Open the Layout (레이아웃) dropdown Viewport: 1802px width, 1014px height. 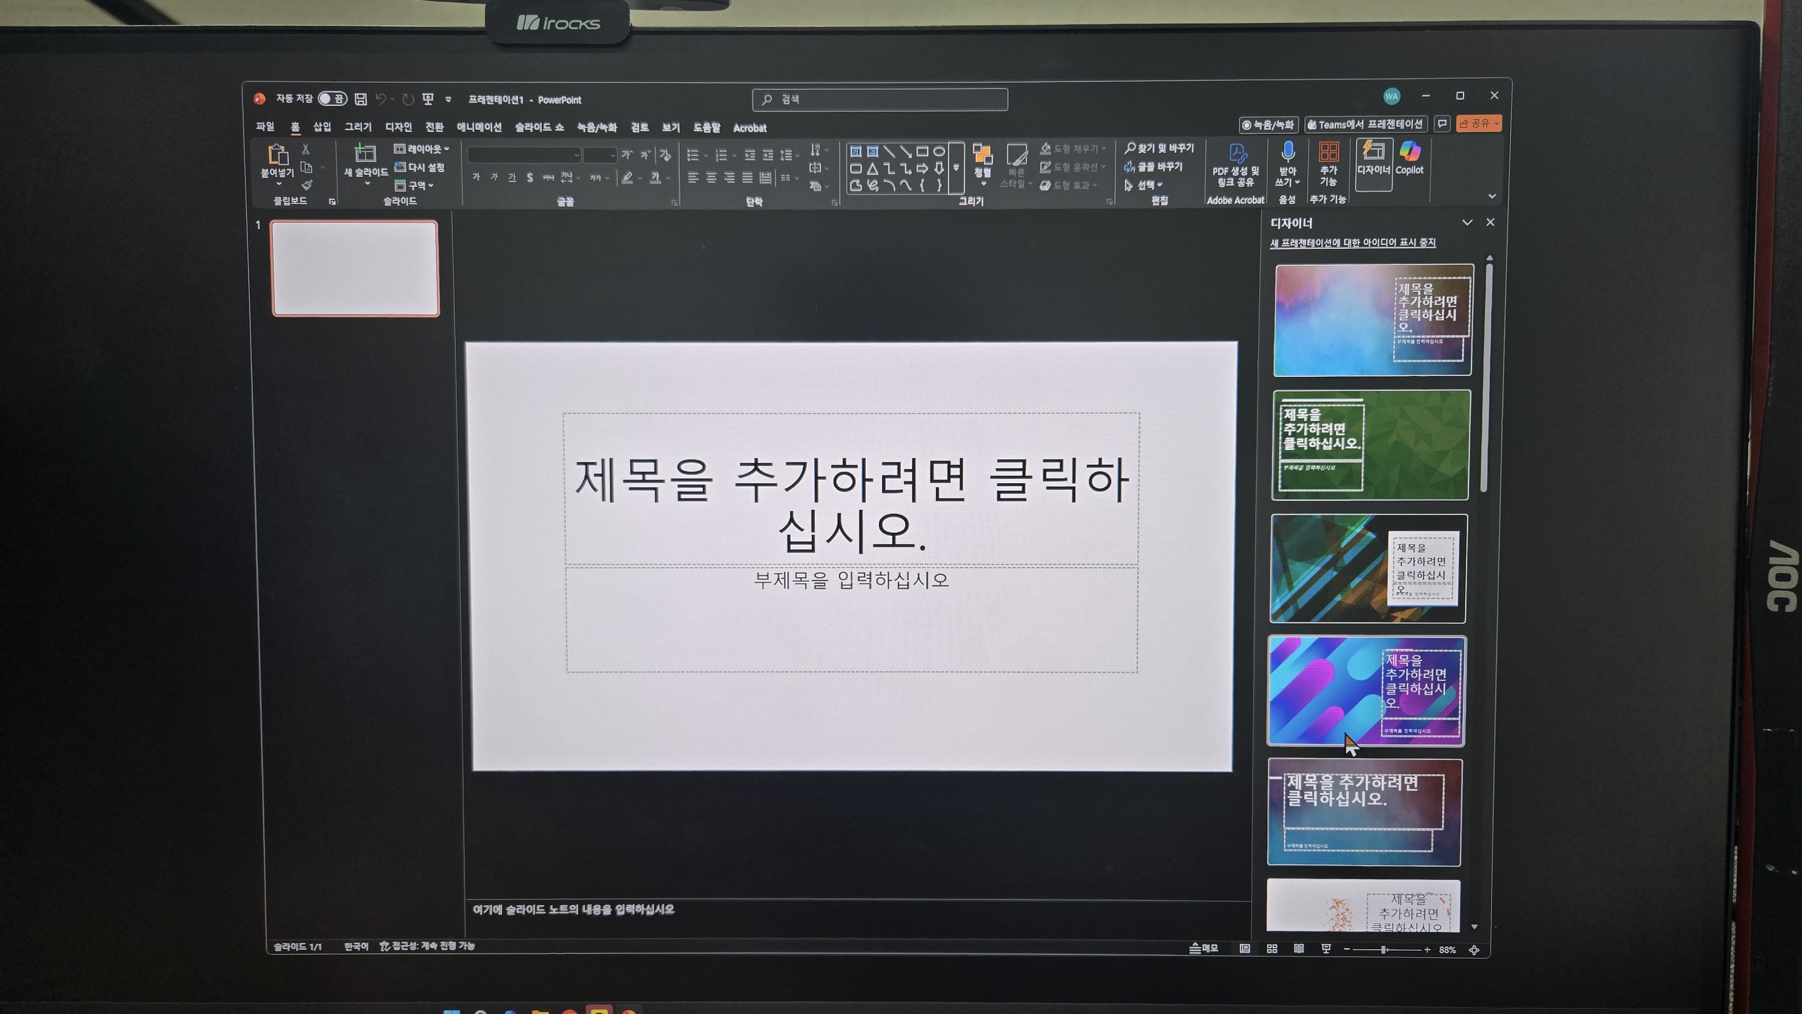421,149
